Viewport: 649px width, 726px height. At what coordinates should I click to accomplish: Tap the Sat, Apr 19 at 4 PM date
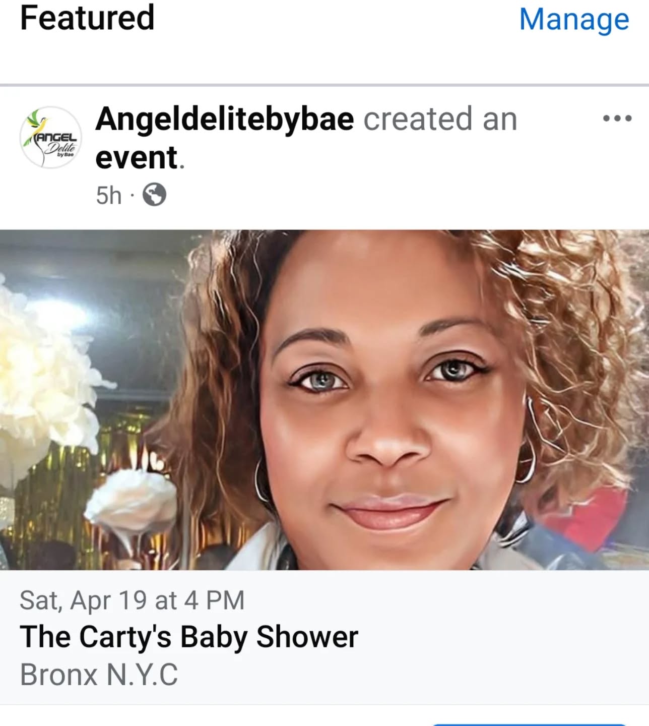132,600
